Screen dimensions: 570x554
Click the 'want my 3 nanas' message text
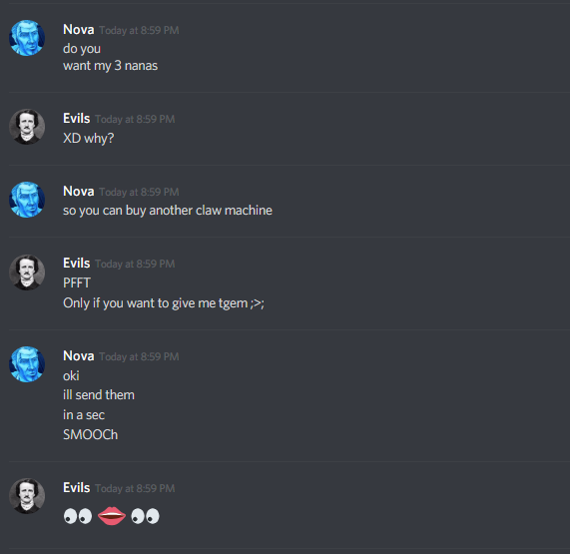[x=110, y=66]
